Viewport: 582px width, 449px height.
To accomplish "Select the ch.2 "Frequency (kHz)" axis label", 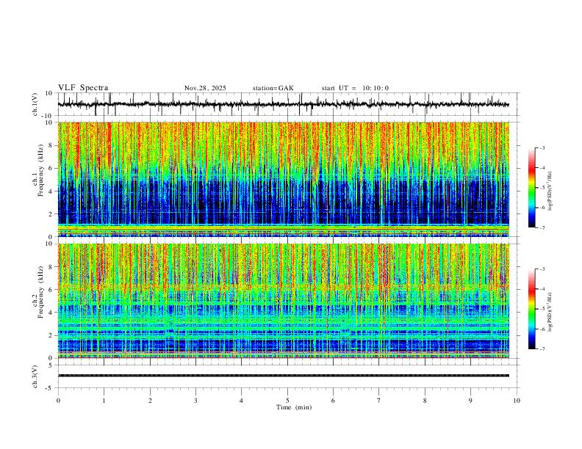I will tap(40, 292).
